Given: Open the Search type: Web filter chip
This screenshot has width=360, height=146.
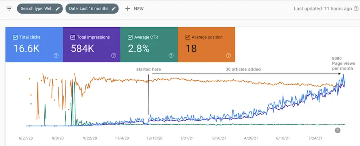Looking at the screenshot, I should 40,9.
